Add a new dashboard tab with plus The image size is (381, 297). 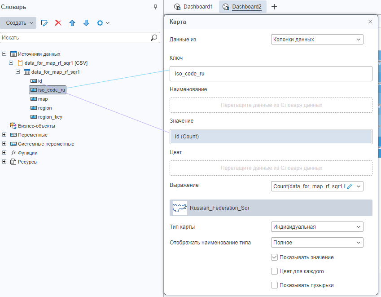(275, 7)
